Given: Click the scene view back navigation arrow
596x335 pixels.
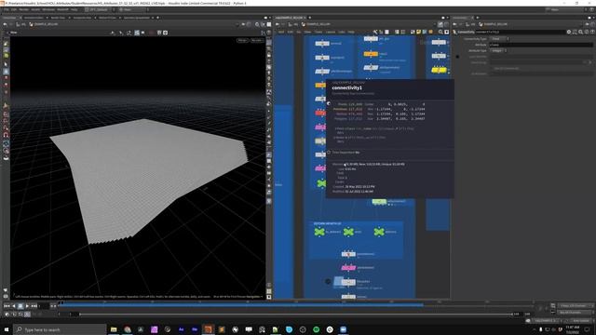Looking at the screenshot, I should (x=5, y=24).
